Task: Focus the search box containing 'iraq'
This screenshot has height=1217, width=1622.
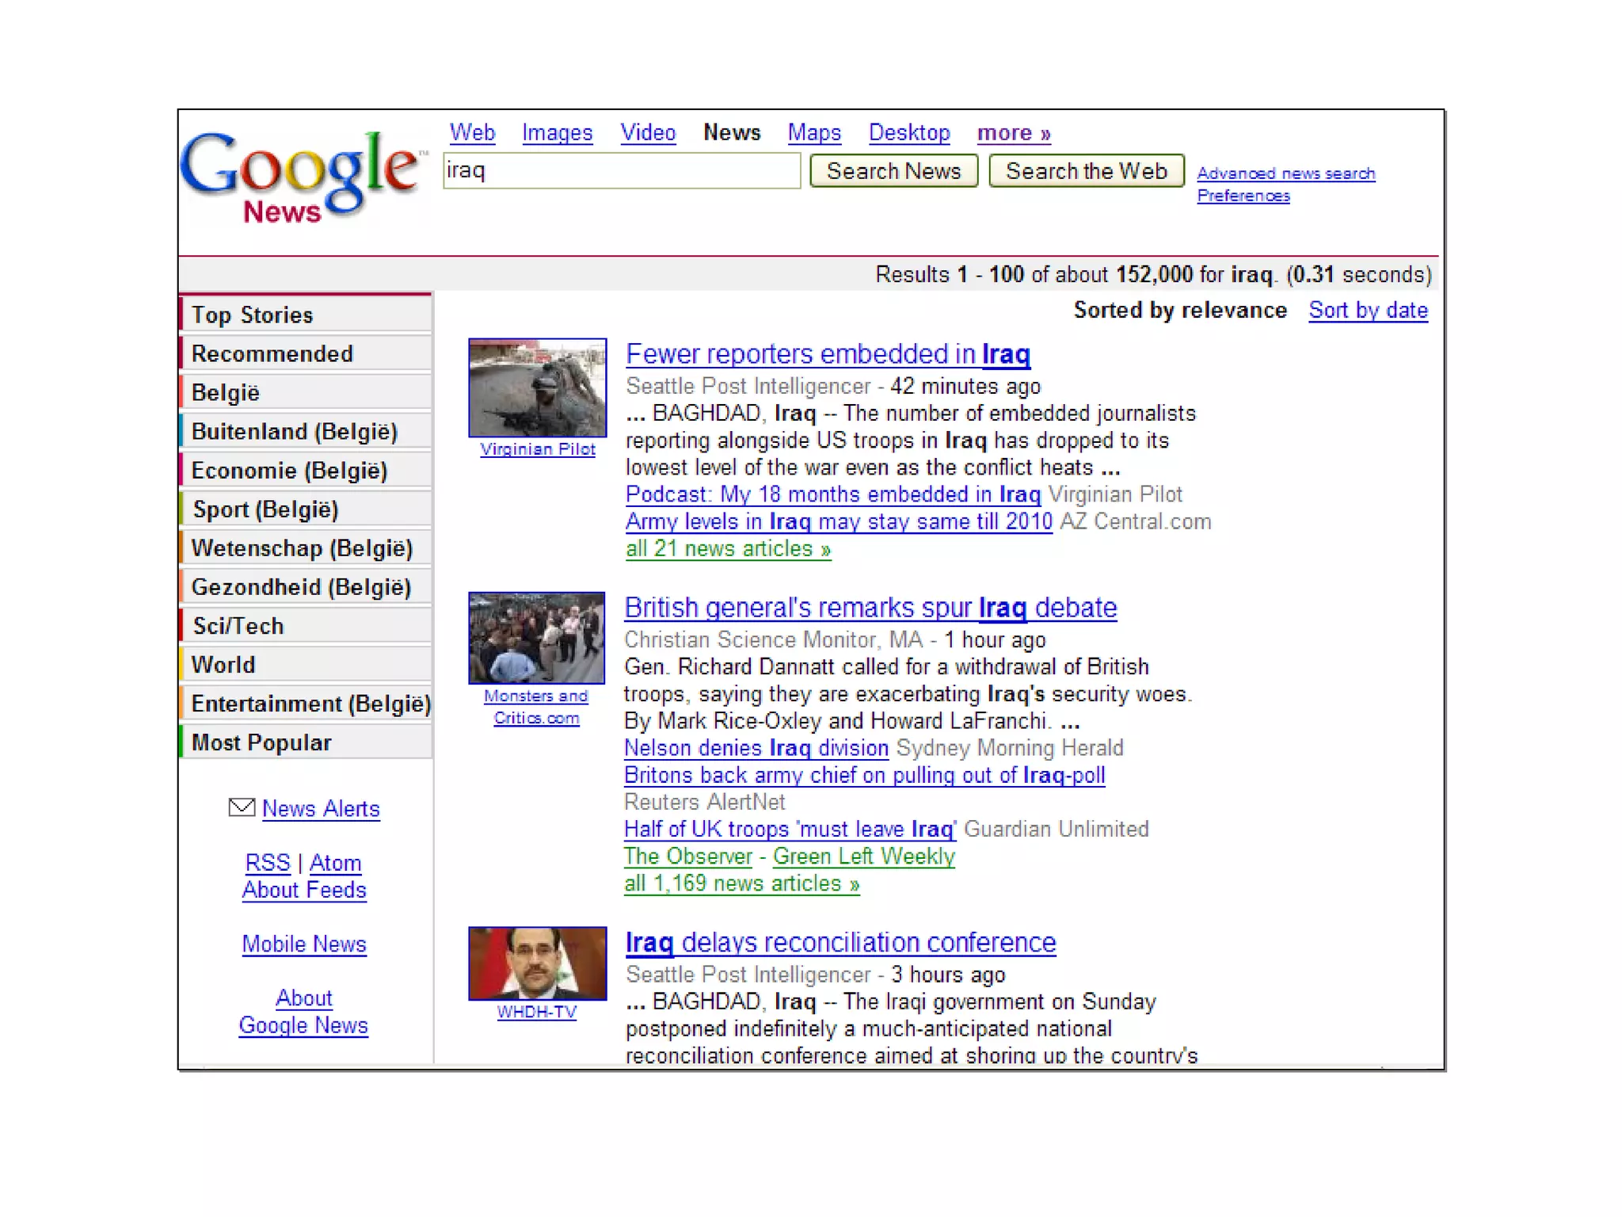Action: point(621,171)
